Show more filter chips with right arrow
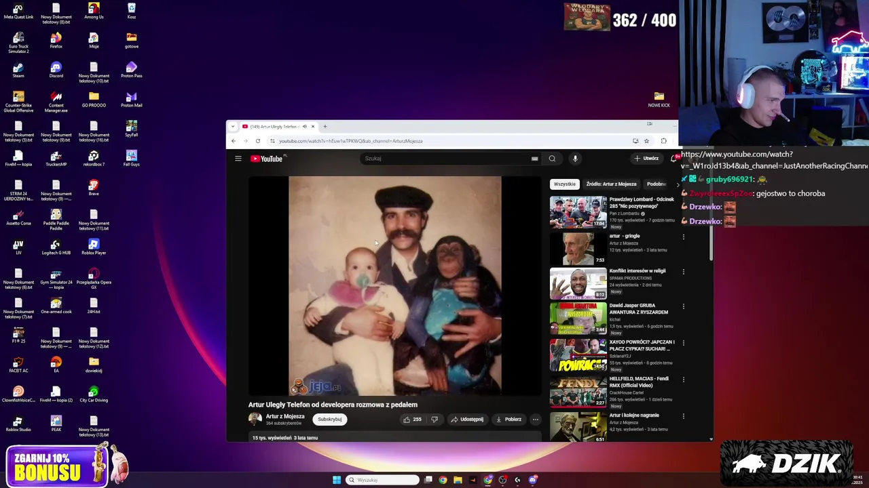 (x=677, y=184)
